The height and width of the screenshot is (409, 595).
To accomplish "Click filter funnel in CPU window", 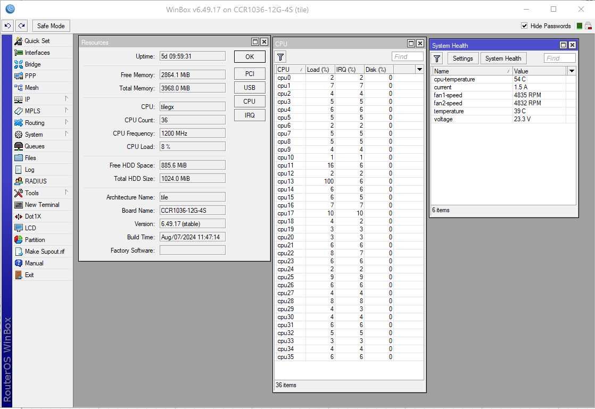I will pos(280,57).
